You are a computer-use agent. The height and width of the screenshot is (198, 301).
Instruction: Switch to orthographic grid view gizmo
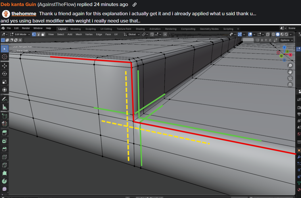(x=290, y=84)
